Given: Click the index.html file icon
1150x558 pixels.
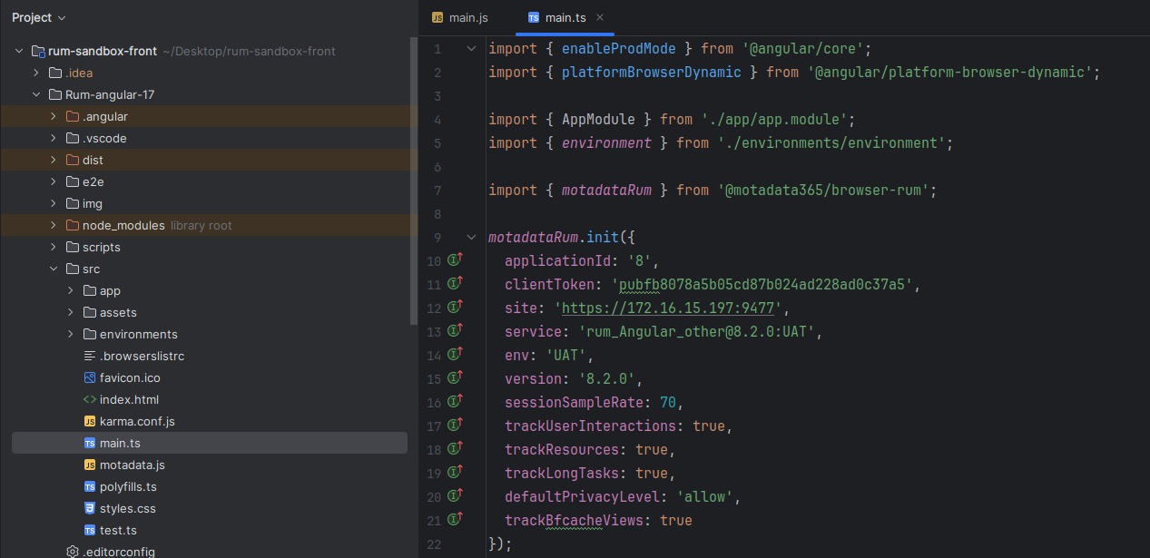Looking at the screenshot, I should [90, 399].
